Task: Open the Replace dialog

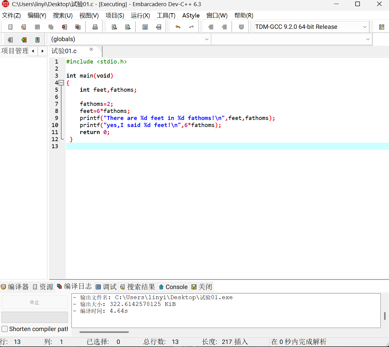Action: pos(128,27)
